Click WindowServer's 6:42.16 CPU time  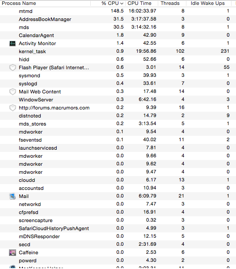point(147,100)
